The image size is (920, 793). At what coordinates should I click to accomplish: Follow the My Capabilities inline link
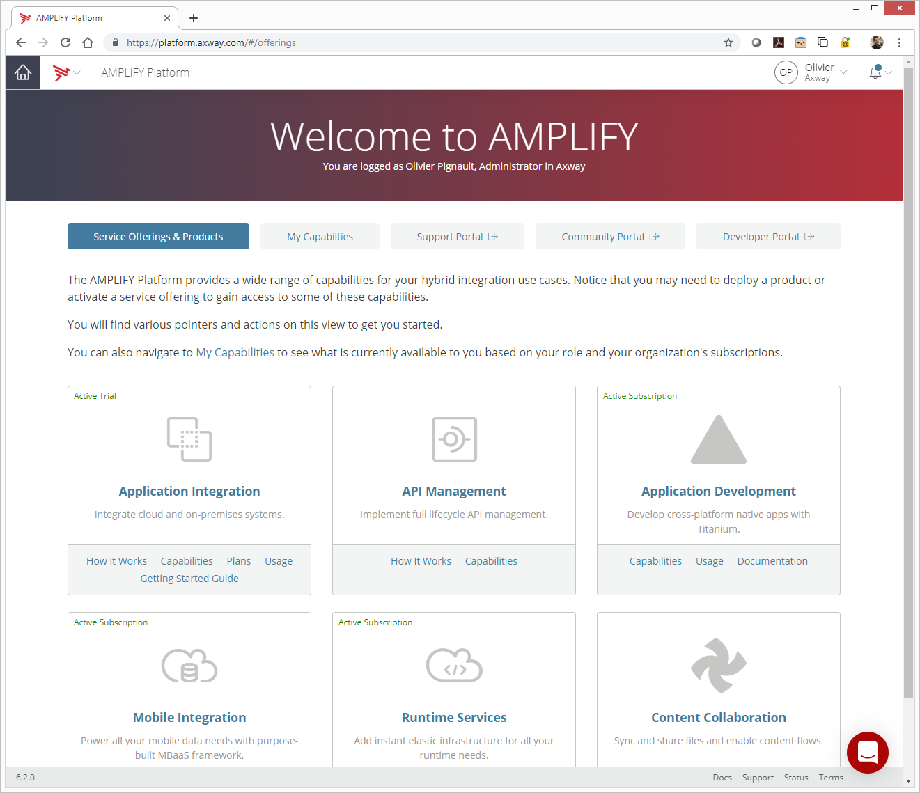(x=235, y=352)
